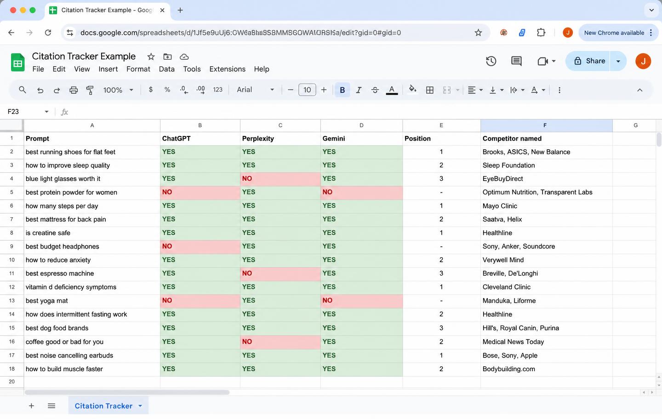Toggle strikethrough formatting button
This screenshot has height=419, width=662.
click(375, 90)
